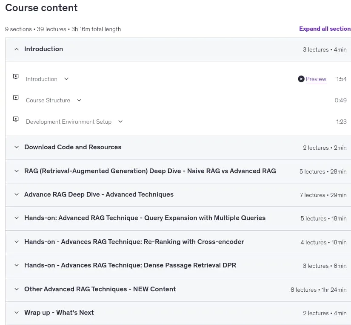Click the Course content page heading

coord(41,8)
